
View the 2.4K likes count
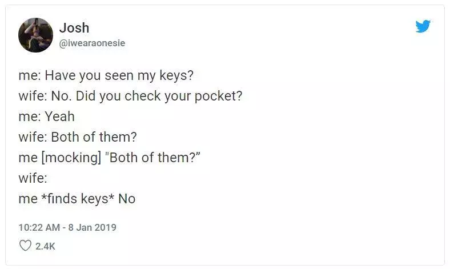pyautogui.click(x=45, y=246)
